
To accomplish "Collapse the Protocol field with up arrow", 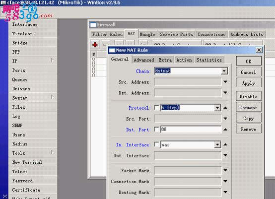I will coord(225,108).
